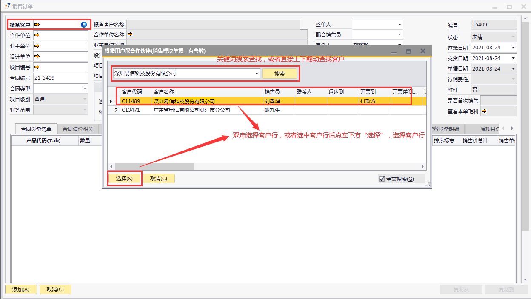
Task: Open the 过账日期 date dropdown
Action: 513,48
